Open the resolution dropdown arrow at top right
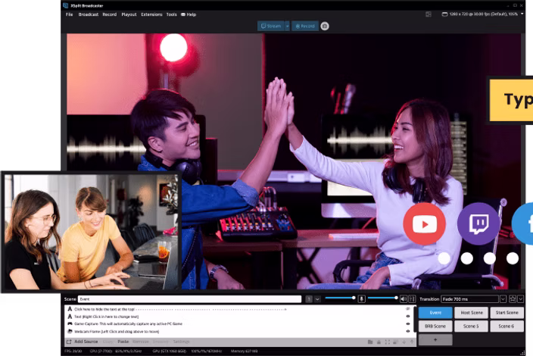Image resolution: width=533 pixels, height=356 pixels. pos(522,14)
